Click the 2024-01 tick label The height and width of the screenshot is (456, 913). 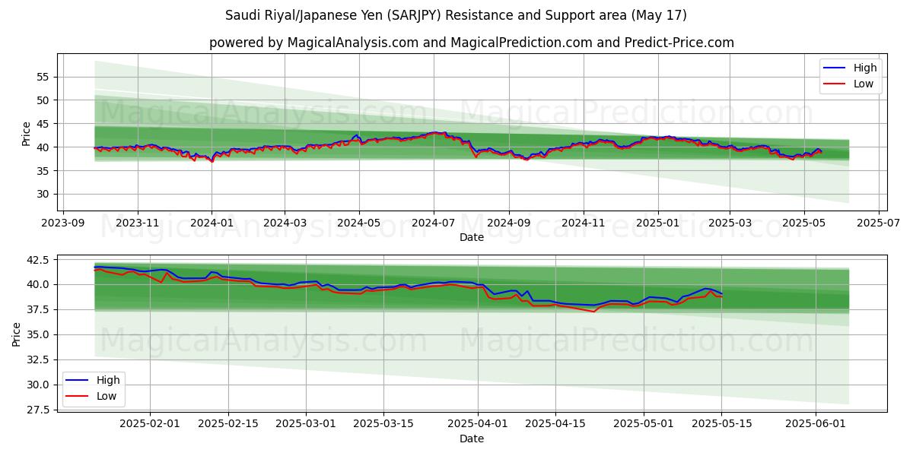(212, 223)
